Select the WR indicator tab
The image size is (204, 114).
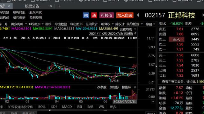(x=101, y=107)
